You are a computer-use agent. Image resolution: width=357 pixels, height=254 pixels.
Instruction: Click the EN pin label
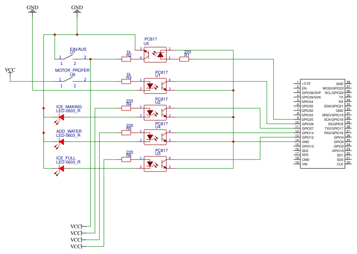pos(304,88)
